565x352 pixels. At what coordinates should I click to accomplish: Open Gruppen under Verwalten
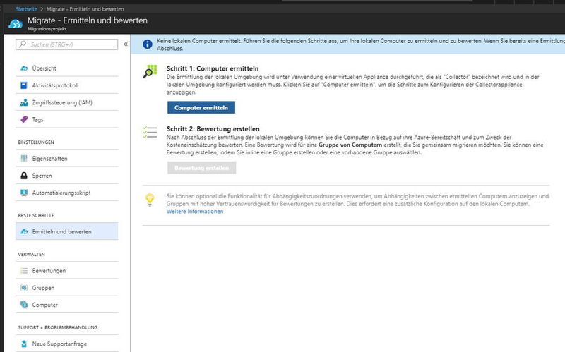(x=67, y=288)
